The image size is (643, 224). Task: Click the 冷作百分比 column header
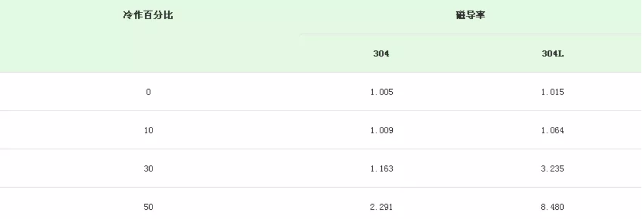coord(148,16)
